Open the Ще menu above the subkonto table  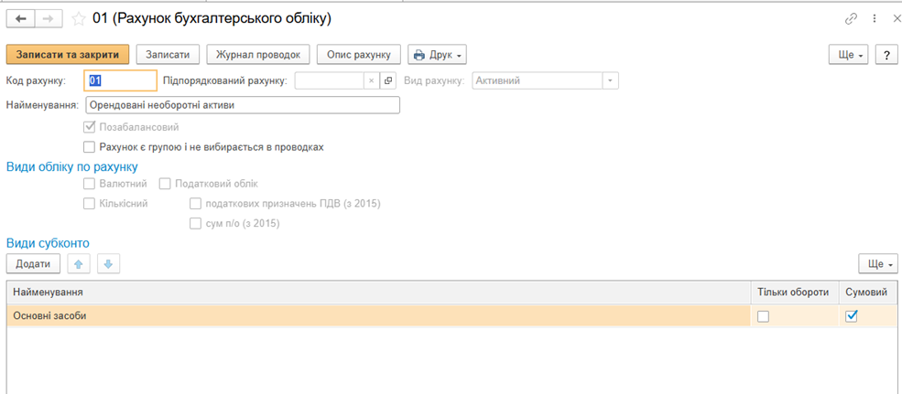[878, 264]
